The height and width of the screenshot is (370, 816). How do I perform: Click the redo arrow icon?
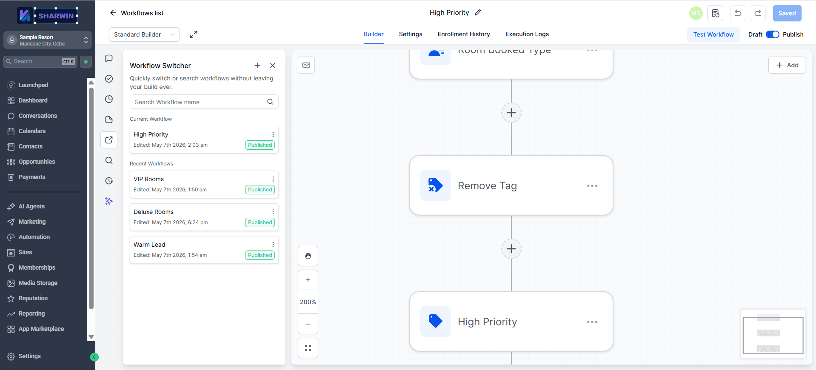click(x=758, y=13)
